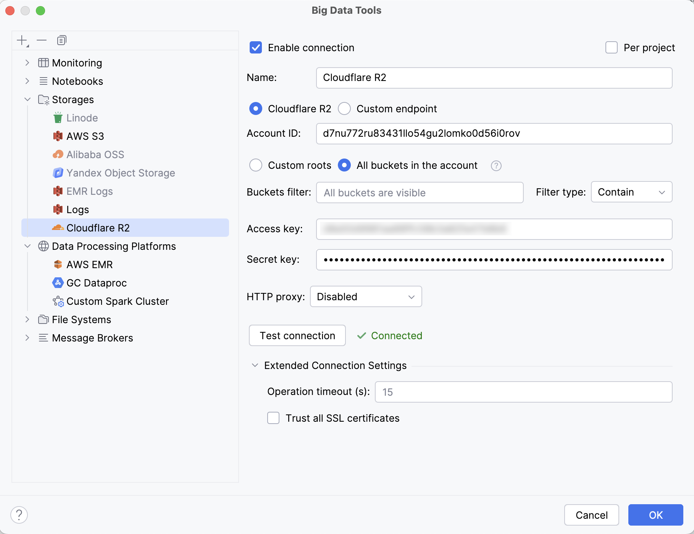The width and height of the screenshot is (694, 534).
Task: Collapse Extended Connection Settings
Action: coord(254,365)
